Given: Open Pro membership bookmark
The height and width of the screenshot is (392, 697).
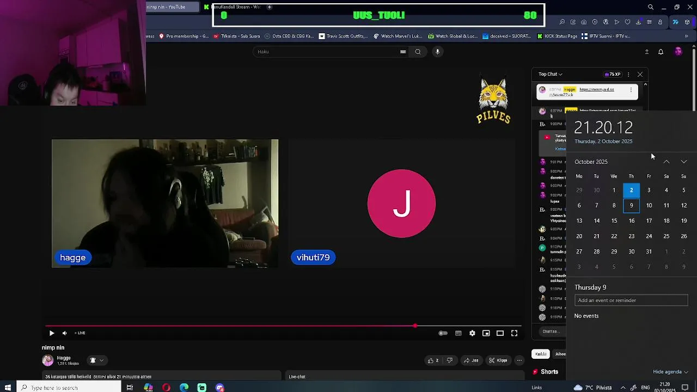Looking at the screenshot, I should (x=184, y=36).
